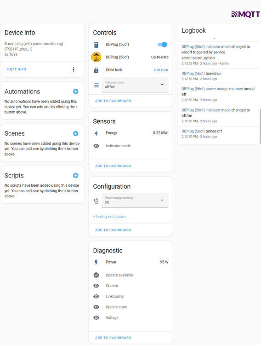Add Sensors to dashboard
261x345 pixels.
point(113,166)
